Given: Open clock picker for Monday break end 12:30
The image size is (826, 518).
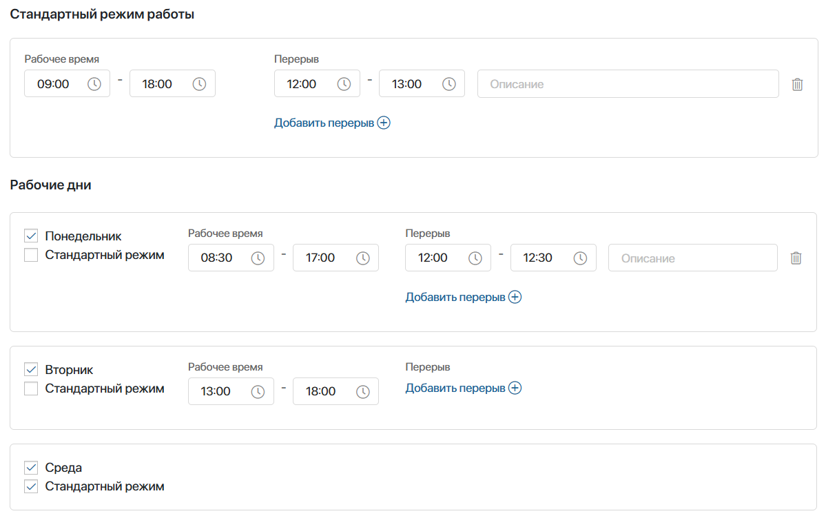Looking at the screenshot, I should (x=580, y=258).
